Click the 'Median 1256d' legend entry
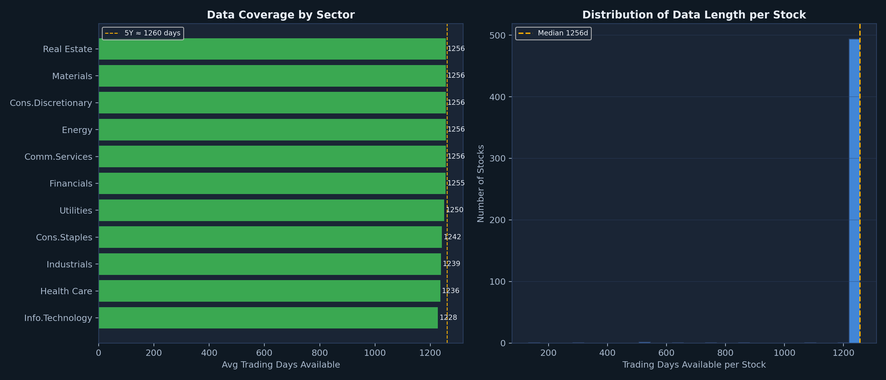The width and height of the screenshot is (886, 380). [553, 33]
